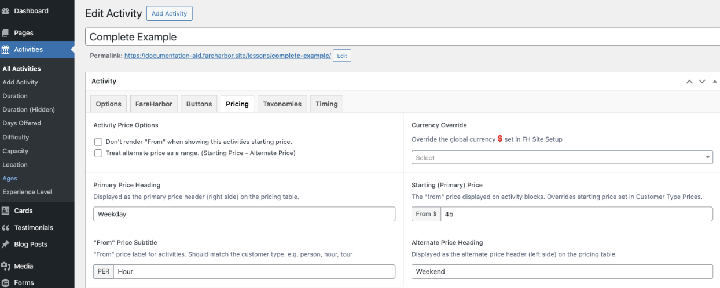Click the Activity Price Options label

(126, 125)
